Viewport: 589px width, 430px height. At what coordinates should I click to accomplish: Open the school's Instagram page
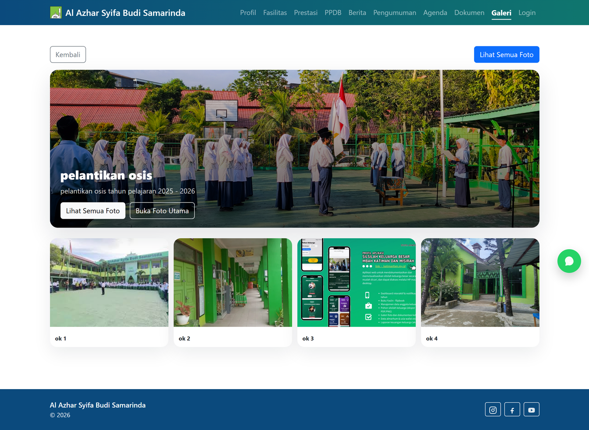(493, 409)
